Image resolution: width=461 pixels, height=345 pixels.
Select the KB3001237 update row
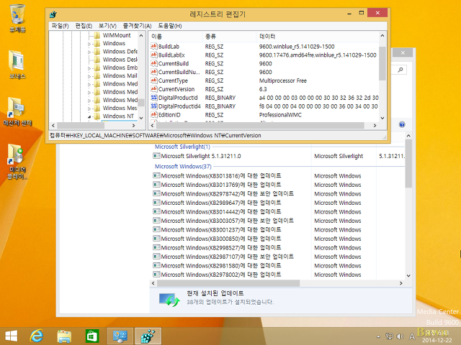click(278, 230)
